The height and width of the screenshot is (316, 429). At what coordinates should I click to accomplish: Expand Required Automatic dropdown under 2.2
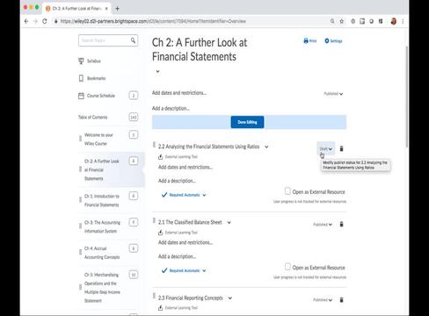point(185,195)
